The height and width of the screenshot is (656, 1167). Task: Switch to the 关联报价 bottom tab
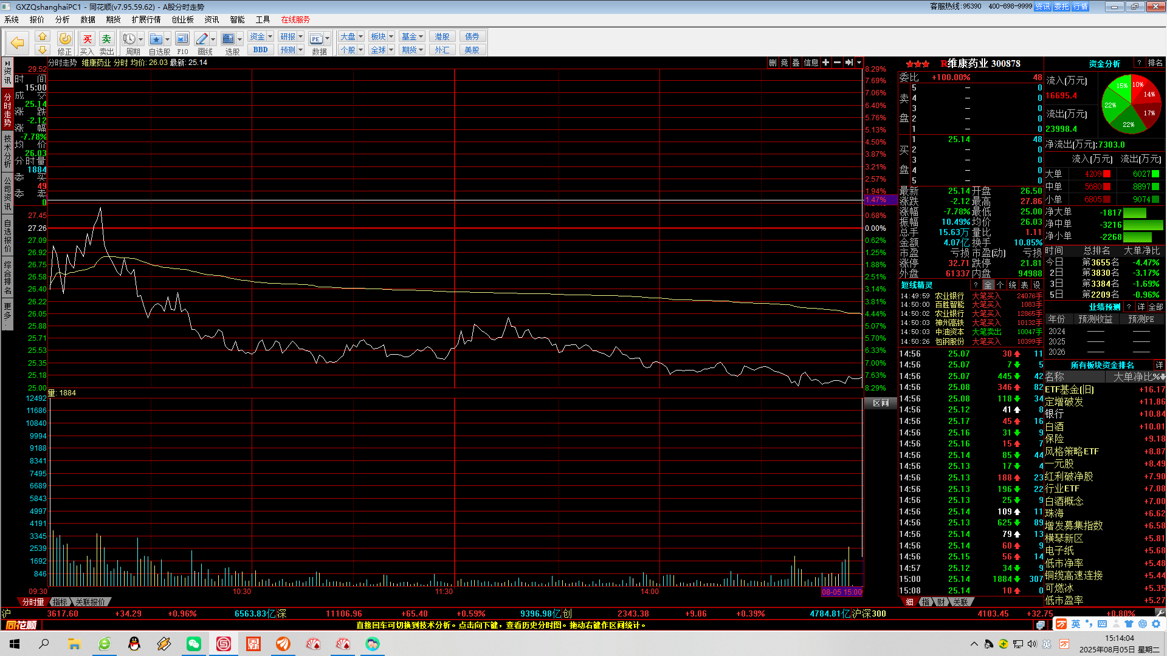pyautogui.click(x=91, y=602)
